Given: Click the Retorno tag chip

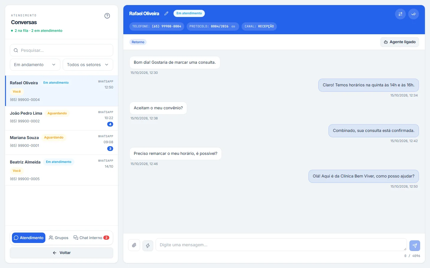Looking at the screenshot, I should (138, 42).
